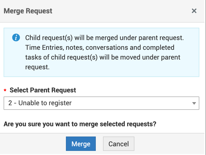Click the blank space right of the confirmation question

pyautogui.click(x=180, y=124)
